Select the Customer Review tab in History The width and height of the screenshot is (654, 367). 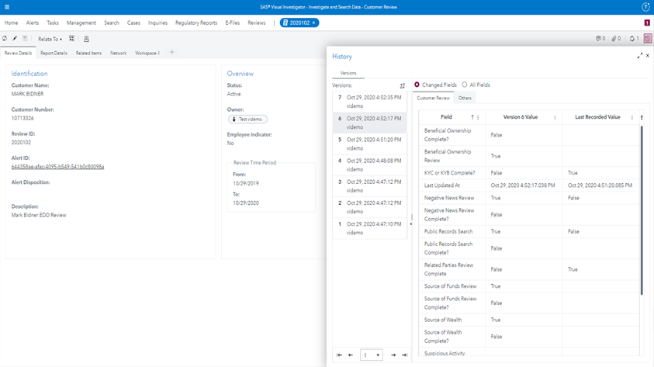(x=433, y=98)
